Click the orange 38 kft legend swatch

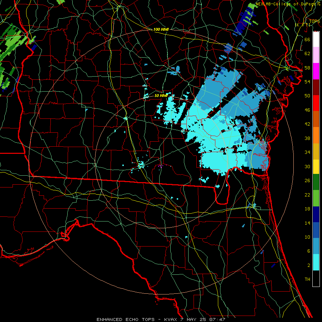tap(316, 135)
